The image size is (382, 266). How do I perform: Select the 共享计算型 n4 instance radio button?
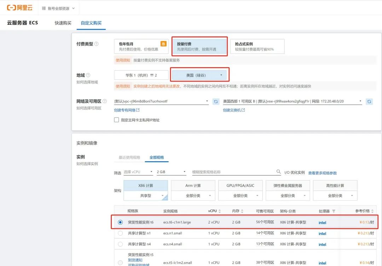pos(120,244)
